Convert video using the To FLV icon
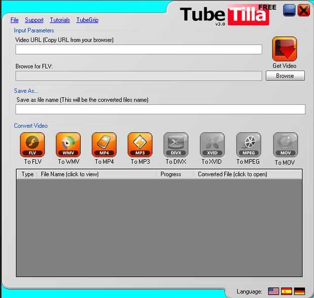 (x=32, y=144)
